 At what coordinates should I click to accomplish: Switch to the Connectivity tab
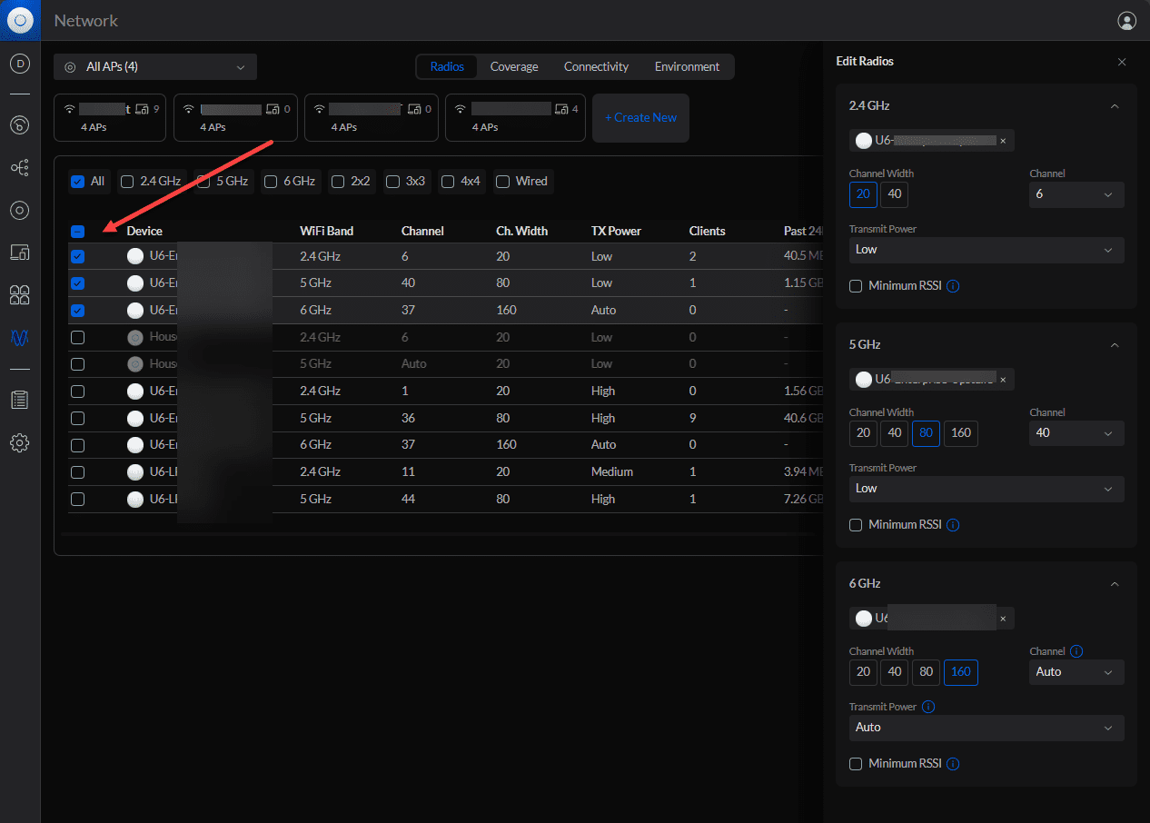pos(596,66)
